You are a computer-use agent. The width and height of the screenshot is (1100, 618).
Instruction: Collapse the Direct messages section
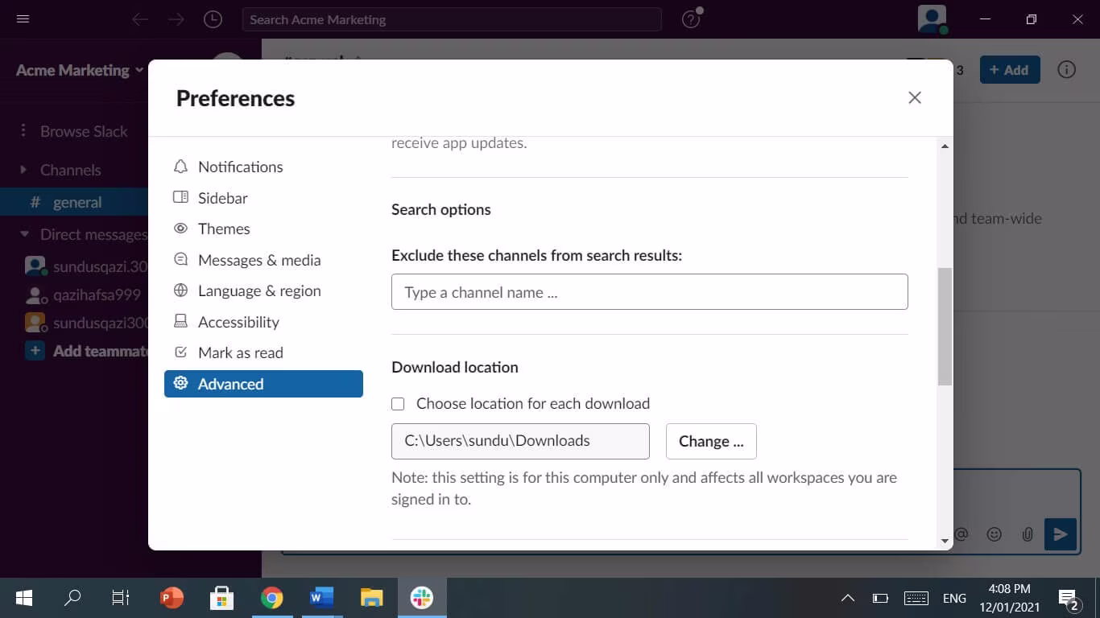[x=23, y=234]
